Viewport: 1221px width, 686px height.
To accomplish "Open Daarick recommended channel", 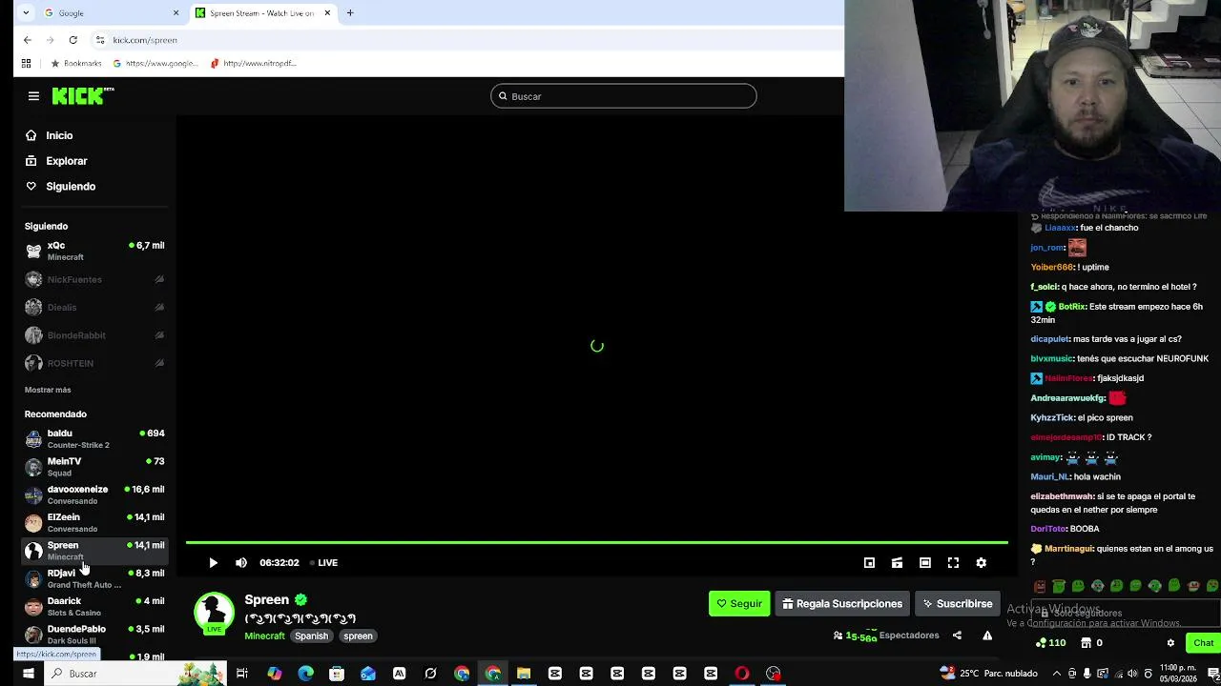I will pyautogui.click(x=94, y=606).
